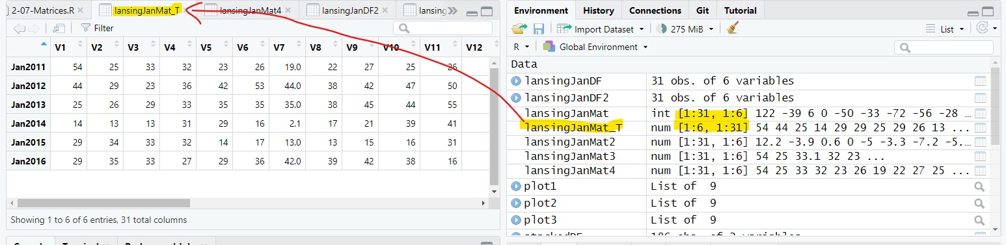Open the lansingJanDF table grid icon
The width and height of the screenshot is (1006, 245).
[980, 81]
